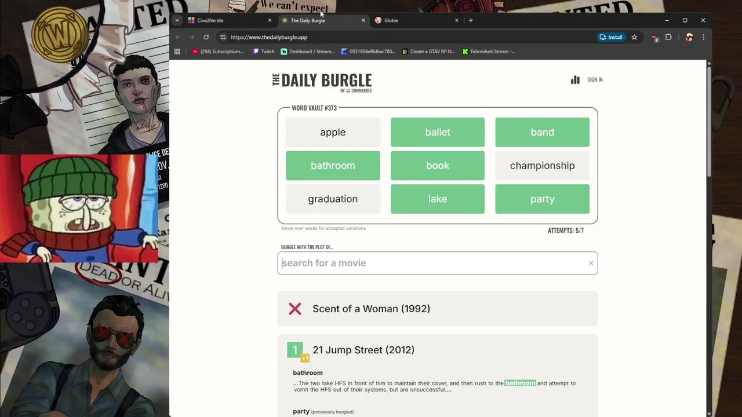Close The Daily Burgle tab

(x=363, y=20)
